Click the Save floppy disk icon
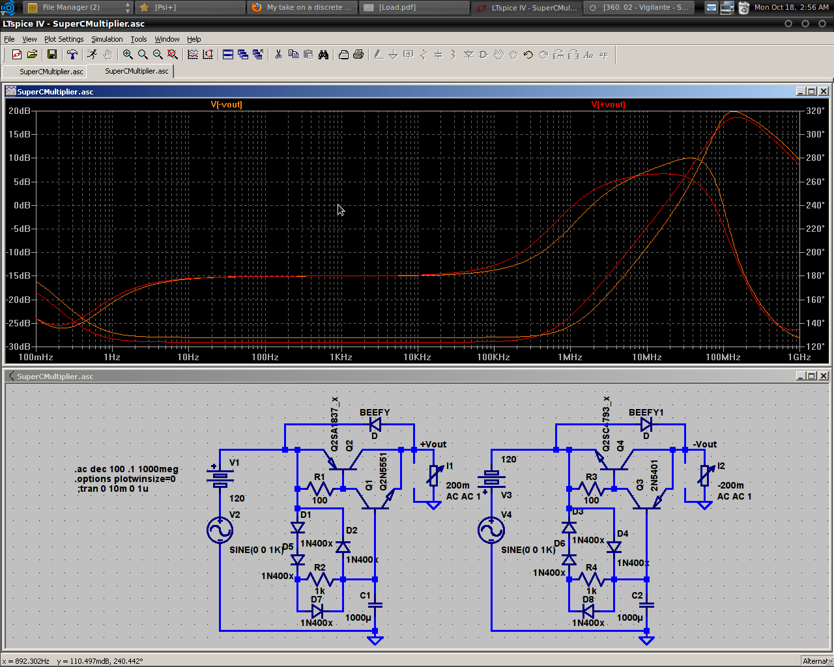Image resolution: width=834 pixels, height=667 pixels. pos(52,55)
